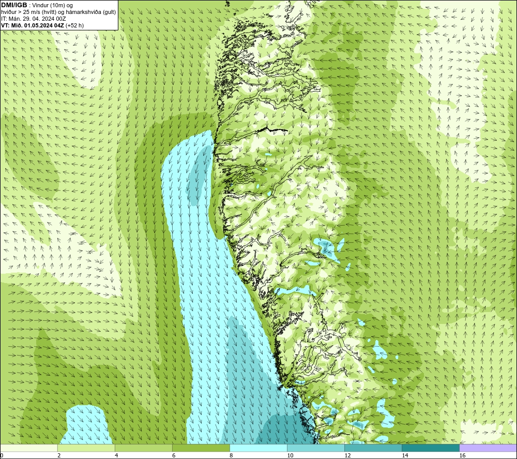
Task: Click the legend value label '12'
Action: 347,455
